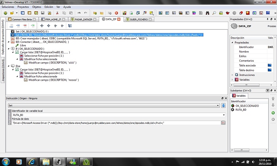Click the Tabla asociada blue table icon
277x166 pixels.
coord(270,65)
